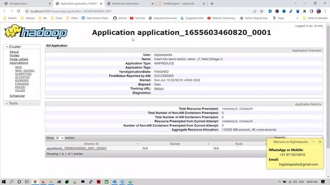330x185 pixels.
Task: Open the Hadoop bookmarks folder
Action: pos(27,18)
